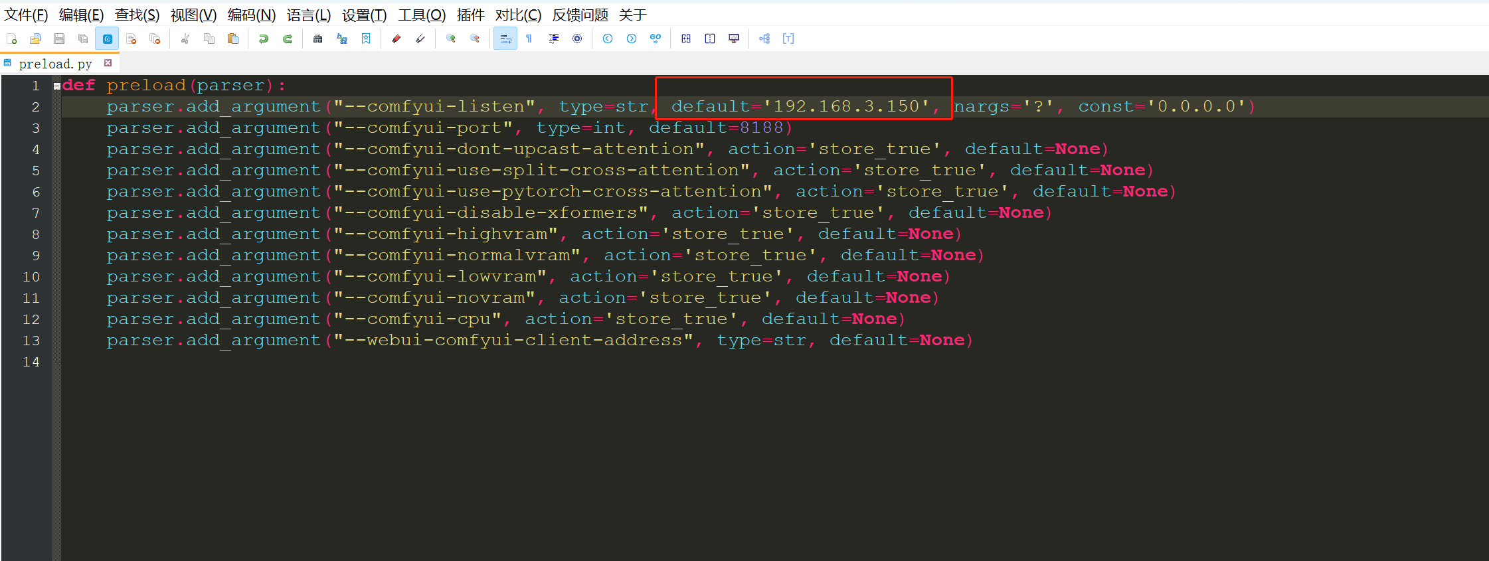Toggle word wrap toolbar button
The height and width of the screenshot is (561, 1489).
point(505,39)
